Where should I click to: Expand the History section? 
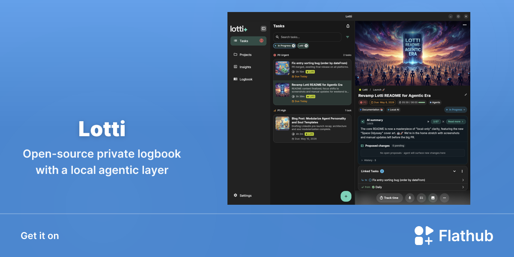[368, 160]
